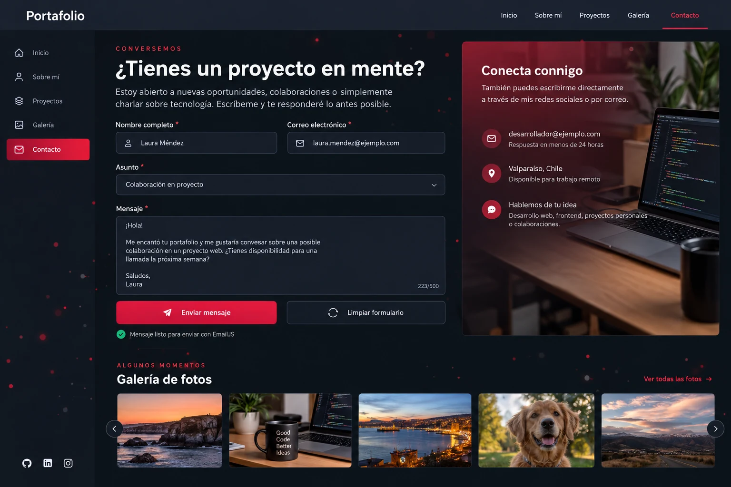Open the golden retriever dog photo
Viewport: 731px width, 487px height.
coord(536,430)
